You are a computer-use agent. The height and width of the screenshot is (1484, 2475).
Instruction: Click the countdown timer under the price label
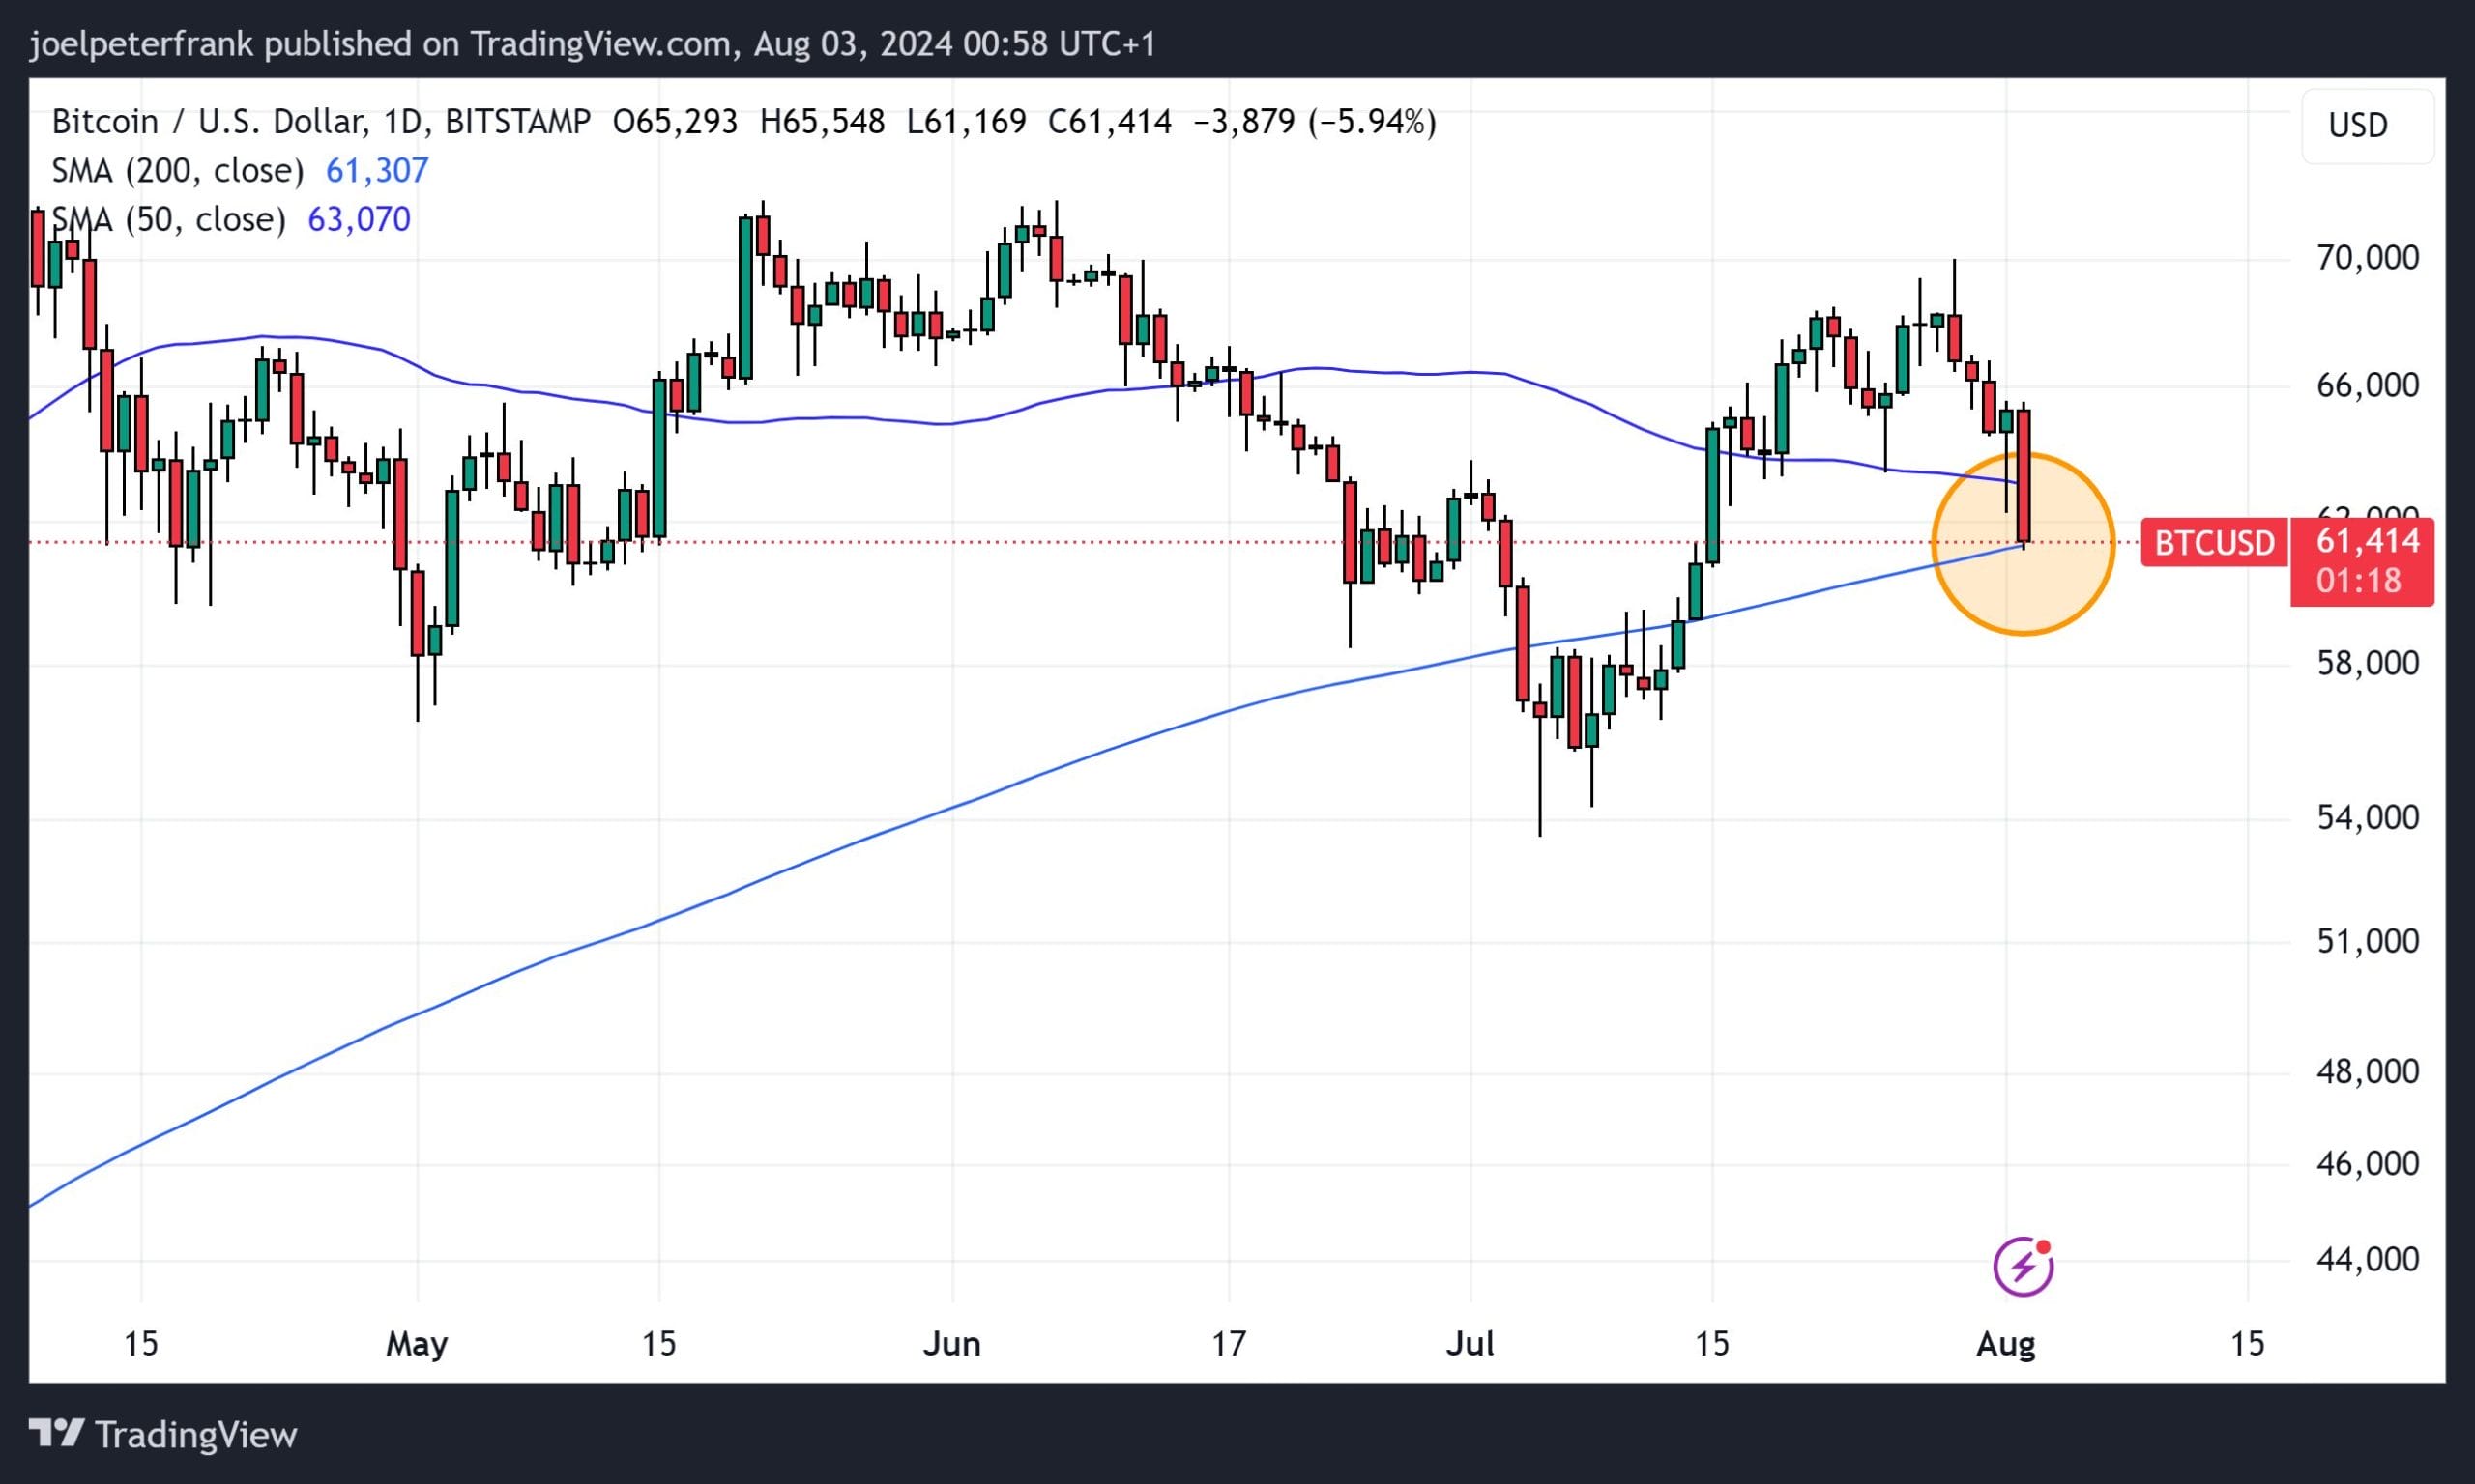coord(2361,582)
